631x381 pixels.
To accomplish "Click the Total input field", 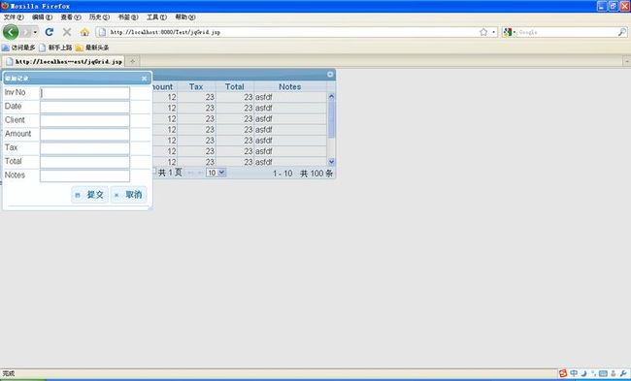I will coord(84,162).
